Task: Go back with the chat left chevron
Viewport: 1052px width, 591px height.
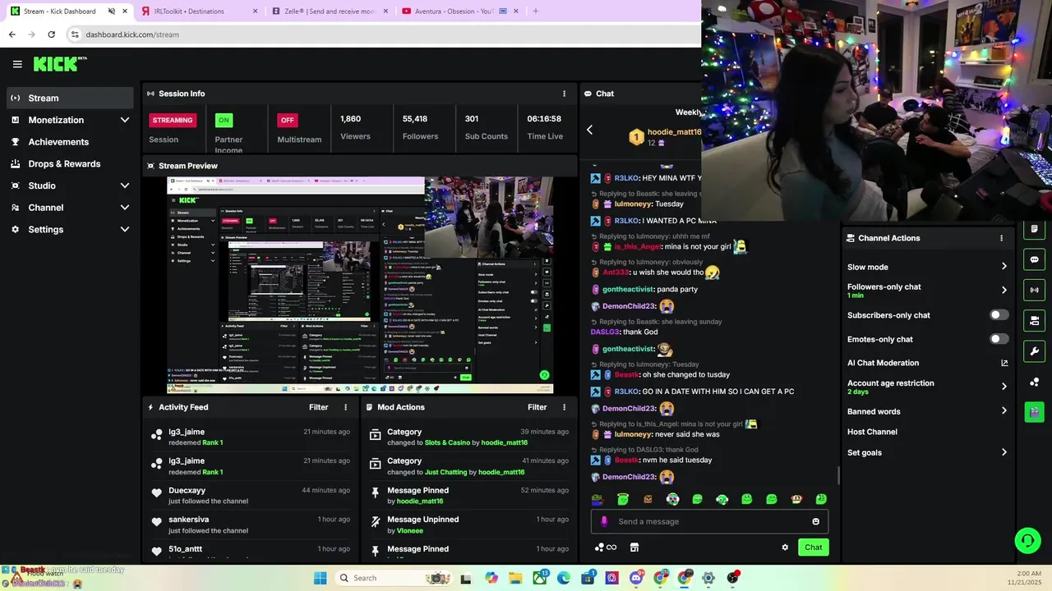Action: (589, 130)
